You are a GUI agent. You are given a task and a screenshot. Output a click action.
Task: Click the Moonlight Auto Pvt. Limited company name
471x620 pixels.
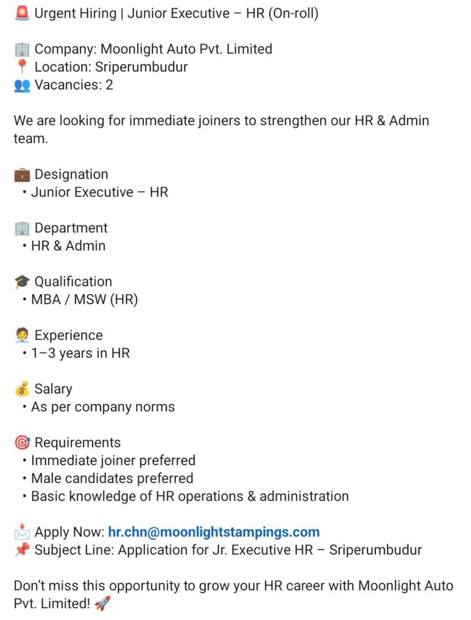pos(186,49)
